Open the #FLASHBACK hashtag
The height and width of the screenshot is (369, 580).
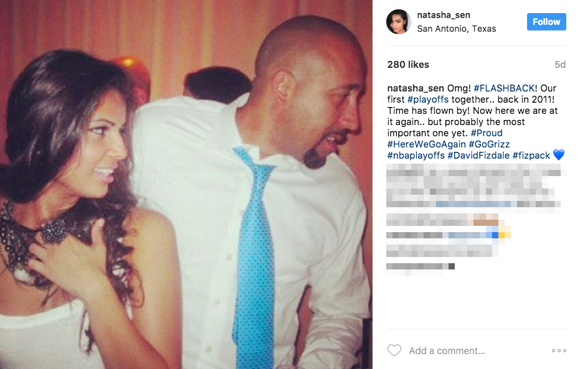[504, 88]
